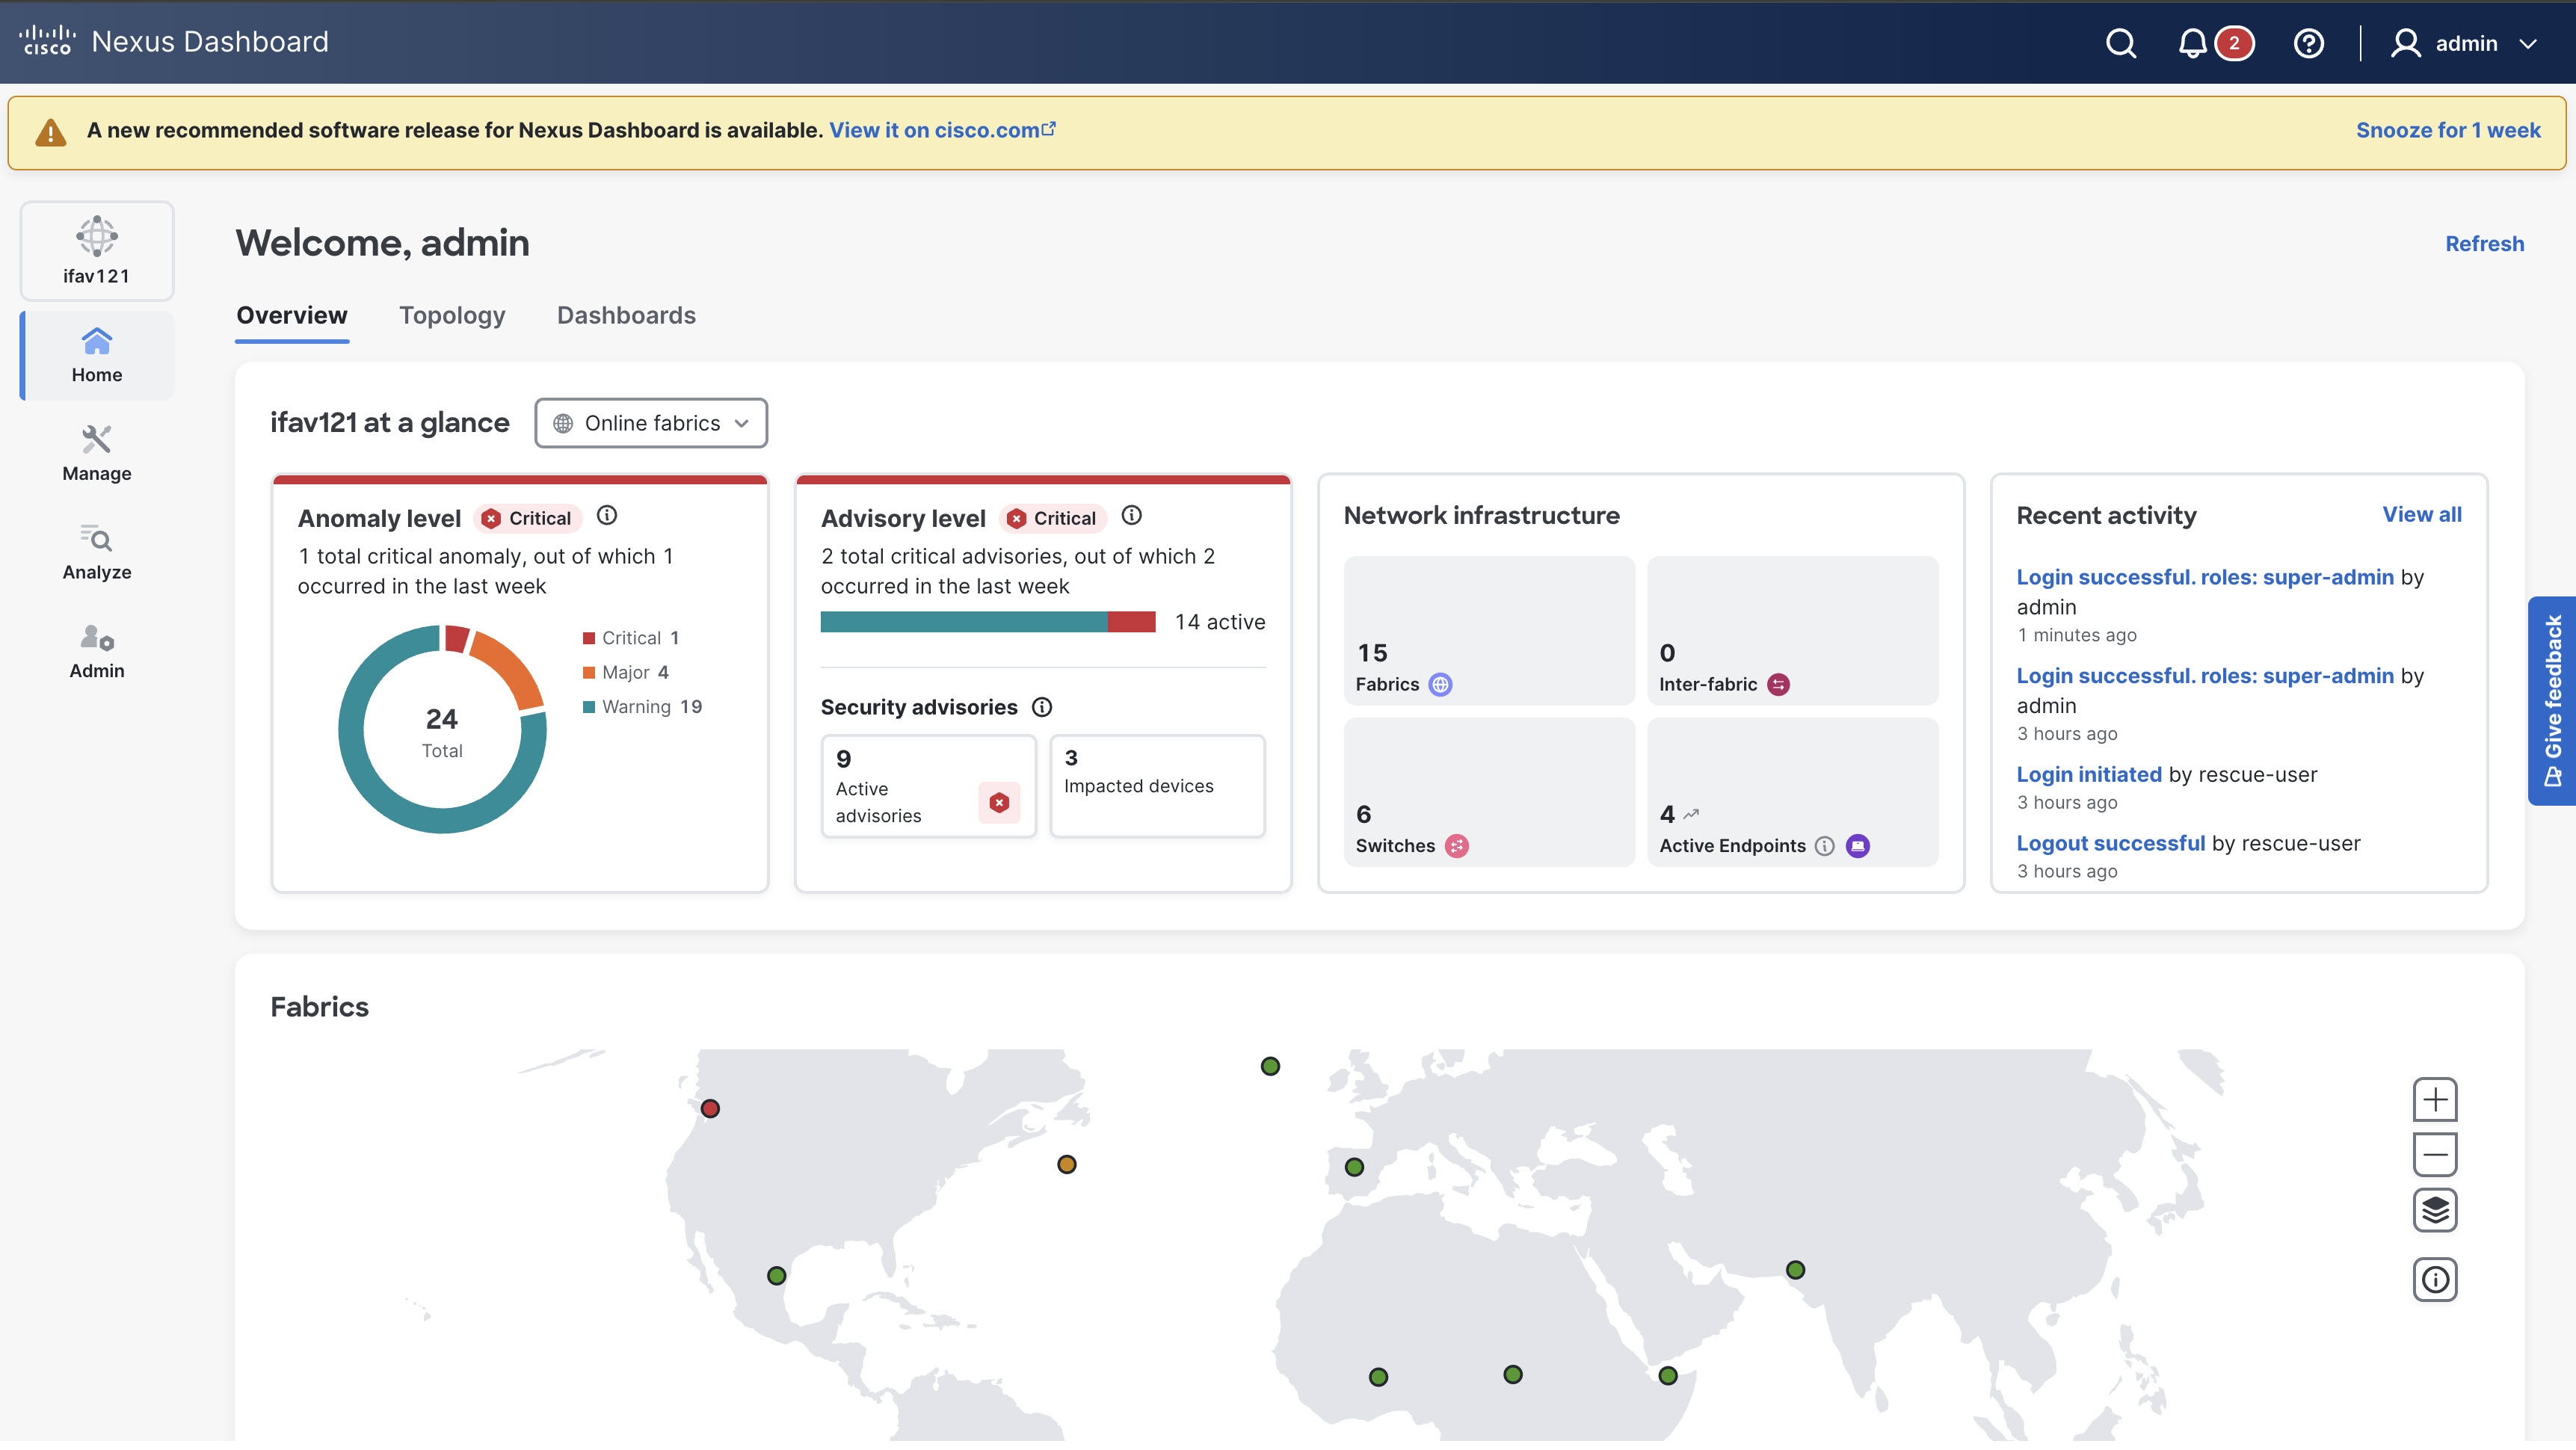
Task: Click the help question mark icon
Action: click(x=2308, y=43)
